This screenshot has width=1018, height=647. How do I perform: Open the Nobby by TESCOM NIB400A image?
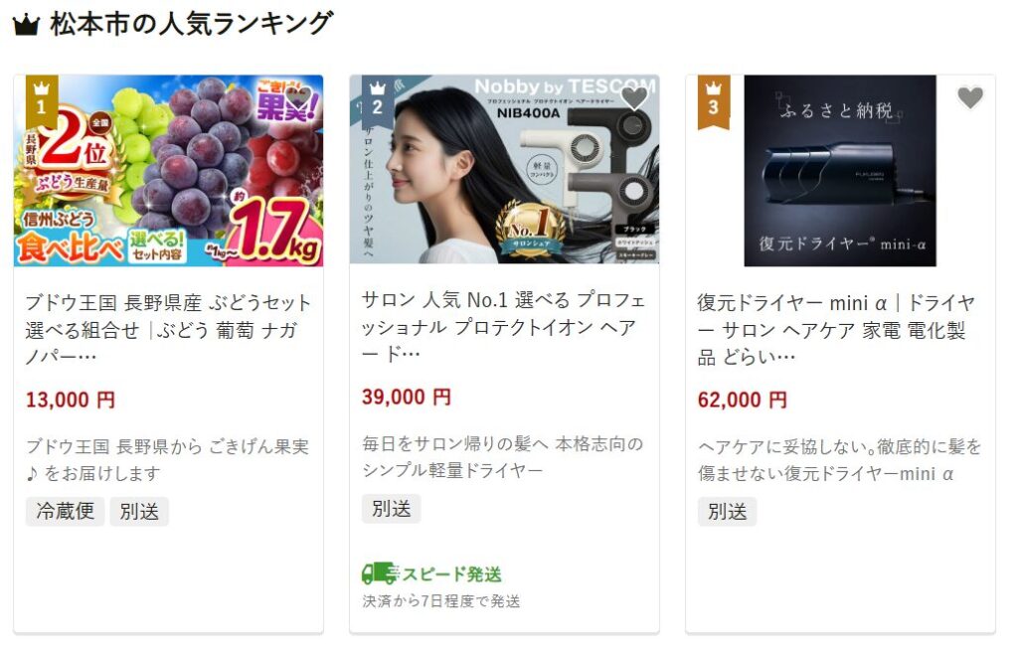pos(504,169)
